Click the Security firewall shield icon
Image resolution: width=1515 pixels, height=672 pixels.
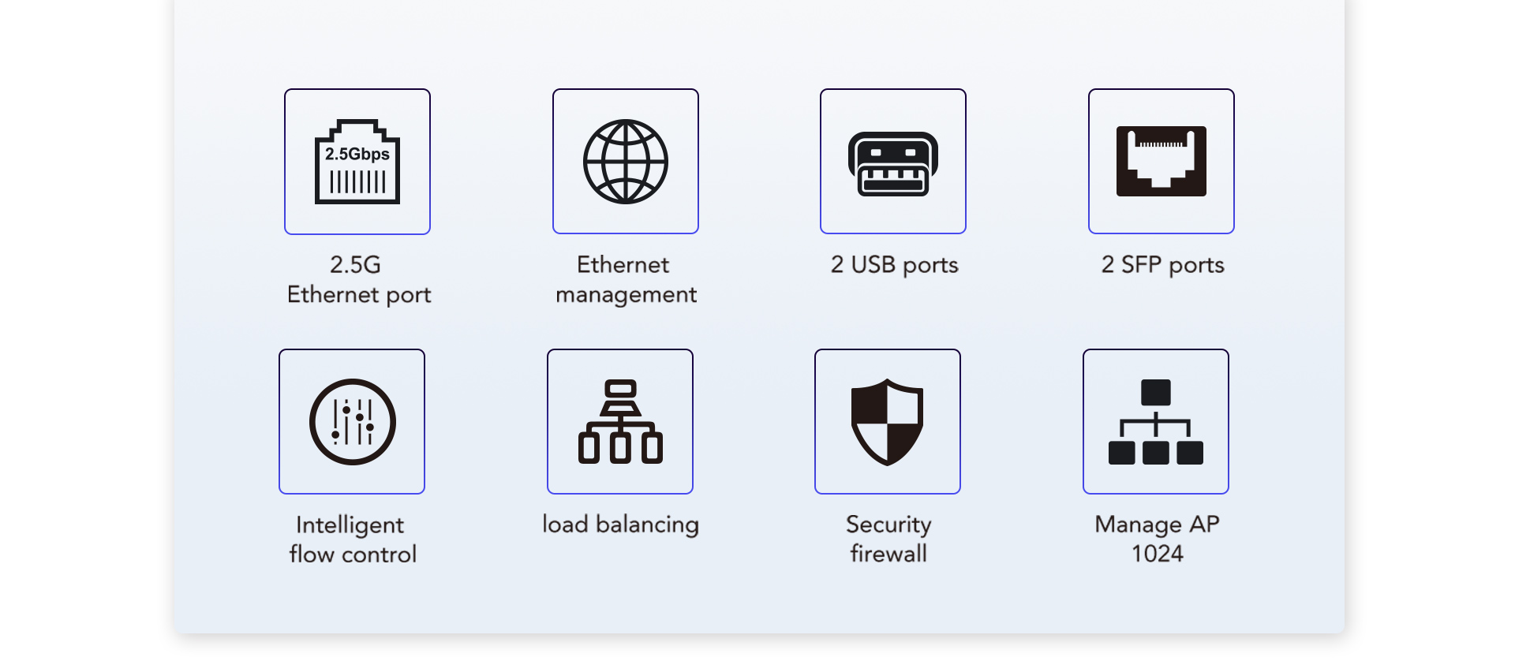pyautogui.click(x=888, y=422)
